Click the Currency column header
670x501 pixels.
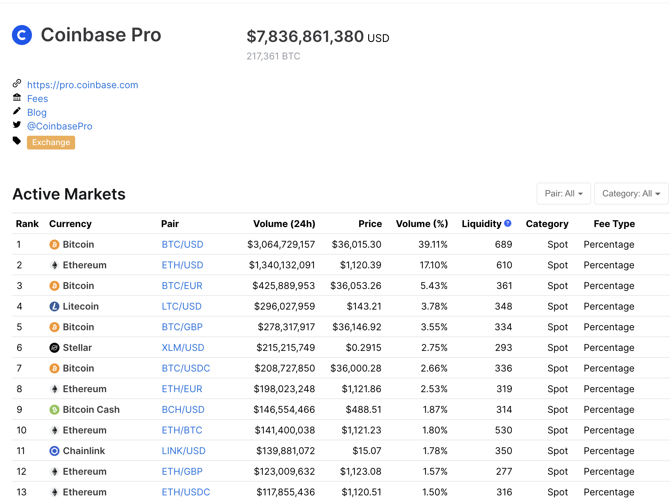pyautogui.click(x=70, y=224)
